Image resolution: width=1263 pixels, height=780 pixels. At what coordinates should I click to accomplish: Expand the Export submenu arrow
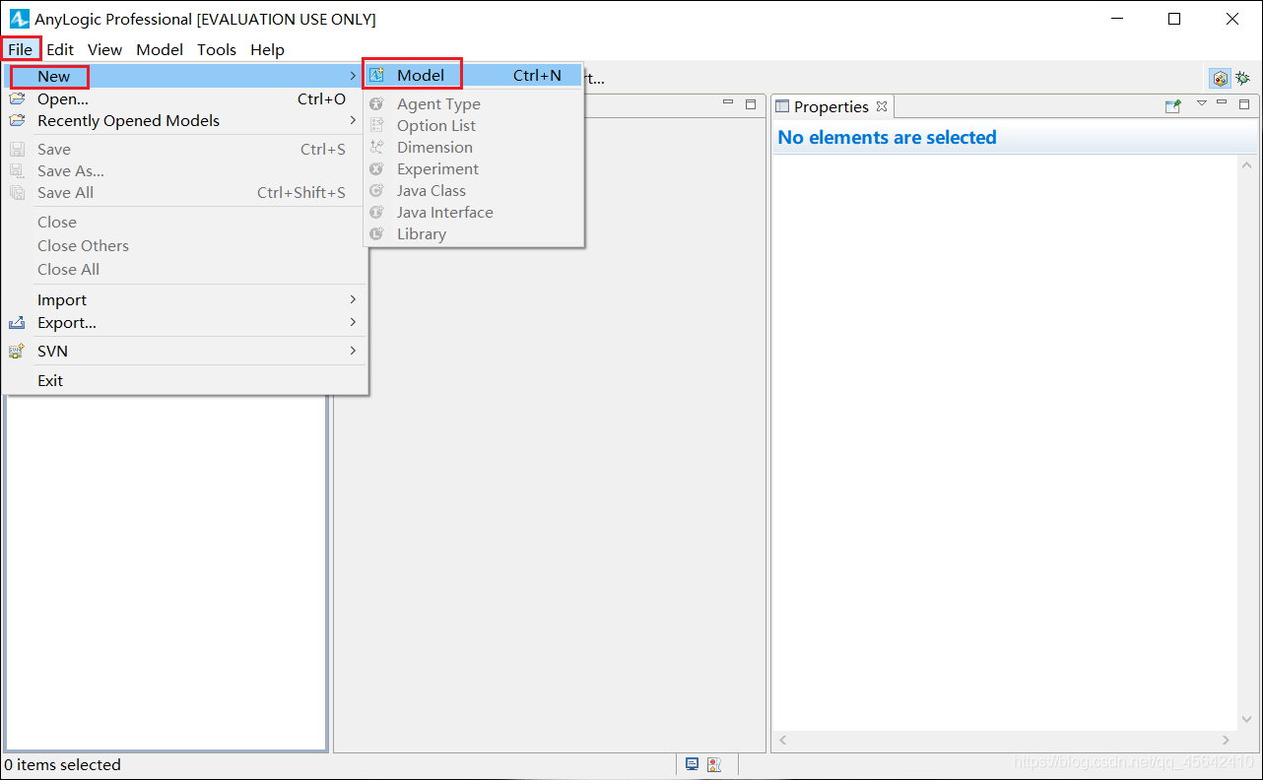(353, 322)
